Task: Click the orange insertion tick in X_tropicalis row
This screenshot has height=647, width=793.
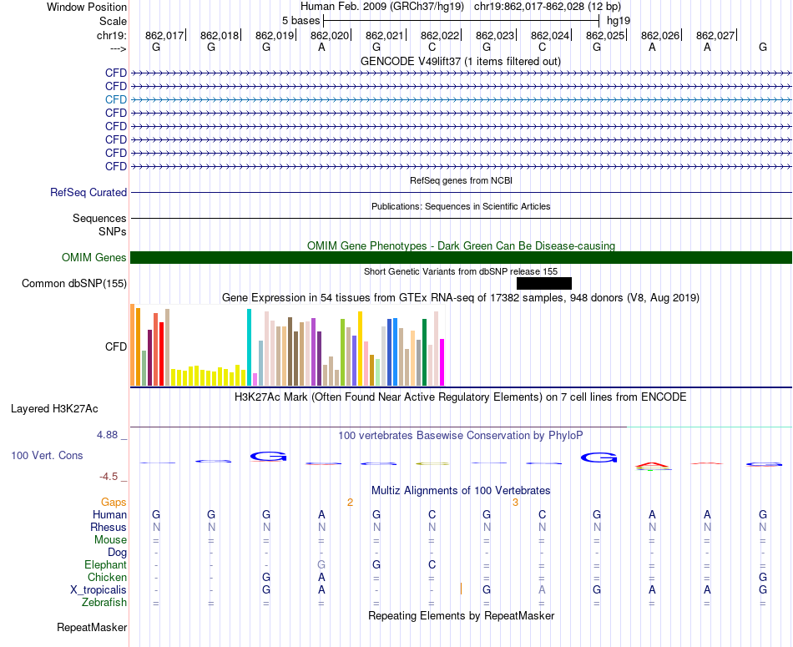Action: click(x=461, y=589)
